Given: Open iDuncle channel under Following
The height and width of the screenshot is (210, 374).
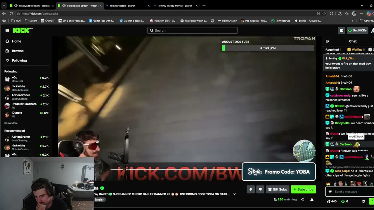Looking at the screenshot, I should tap(26, 114).
